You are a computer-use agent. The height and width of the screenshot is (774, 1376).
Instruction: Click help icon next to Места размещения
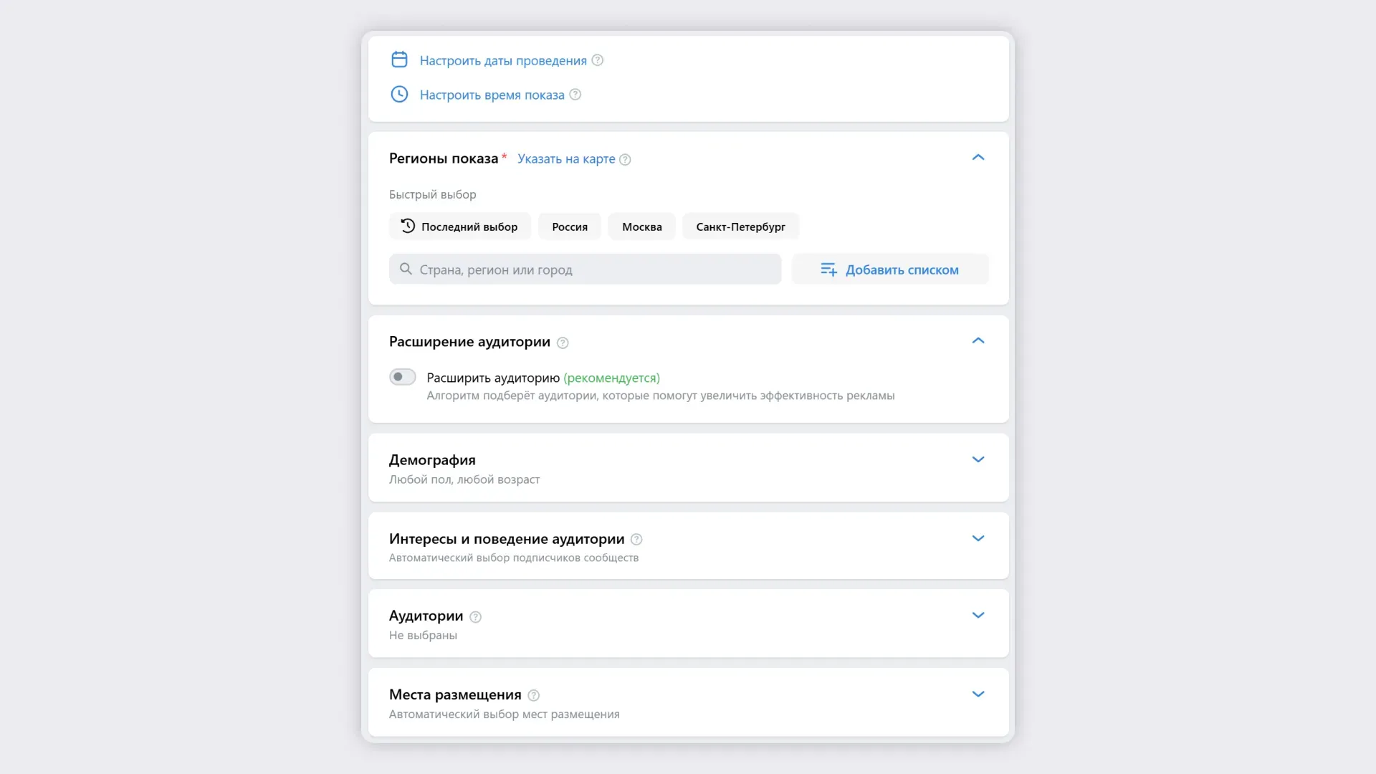(533, 695)
